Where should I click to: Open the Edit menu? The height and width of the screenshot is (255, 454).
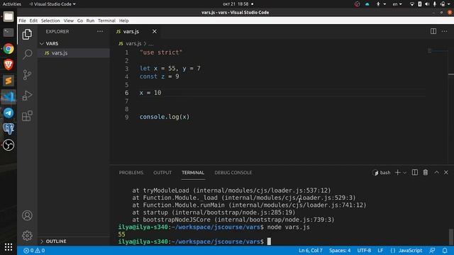click(33, 21)
